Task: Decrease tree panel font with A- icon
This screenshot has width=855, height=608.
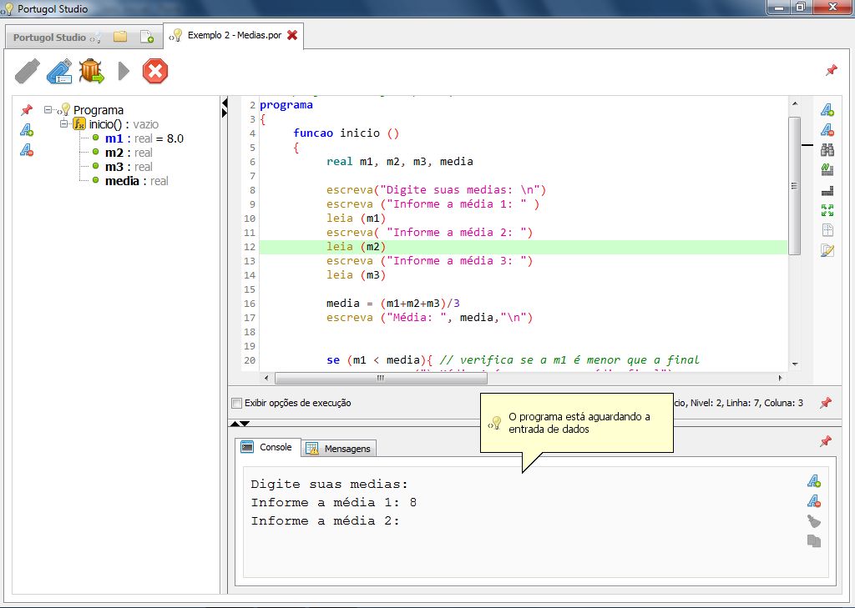Action: coord(27,150)
